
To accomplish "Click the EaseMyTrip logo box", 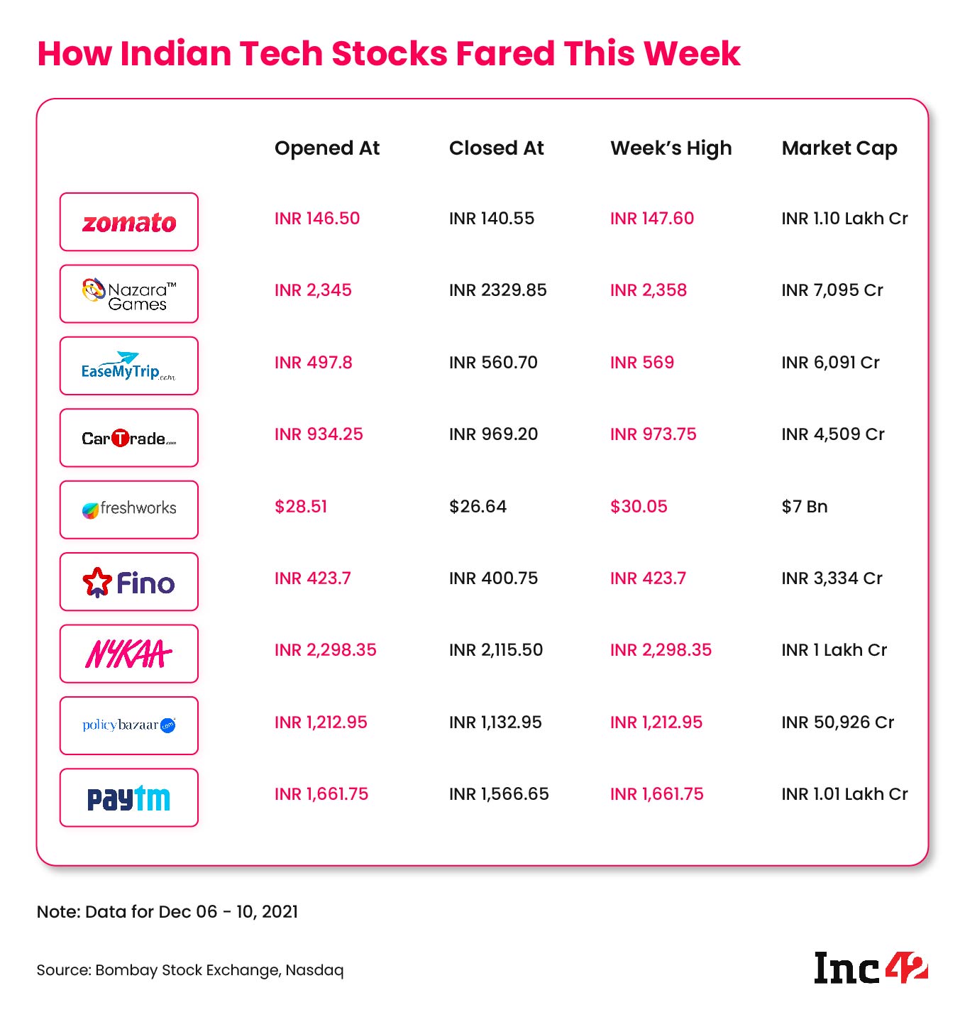I will click(128, 366).
